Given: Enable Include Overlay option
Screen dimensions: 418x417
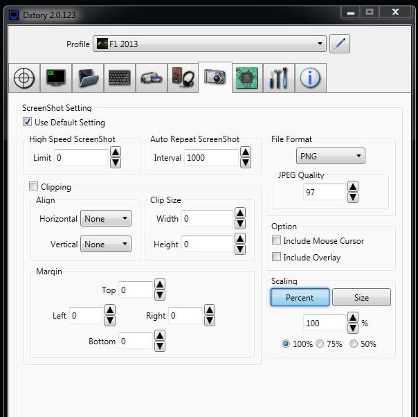Looking at the screenshot, I should (276, 257).
